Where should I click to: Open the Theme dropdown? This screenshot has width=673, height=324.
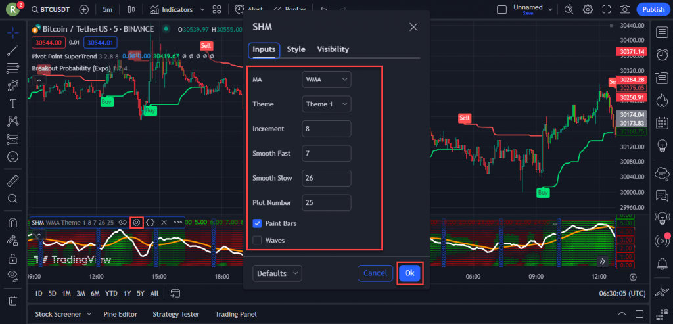[326, 104]
